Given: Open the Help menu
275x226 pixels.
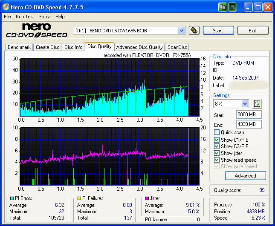Looking at the screenshot, I should 60,17.
